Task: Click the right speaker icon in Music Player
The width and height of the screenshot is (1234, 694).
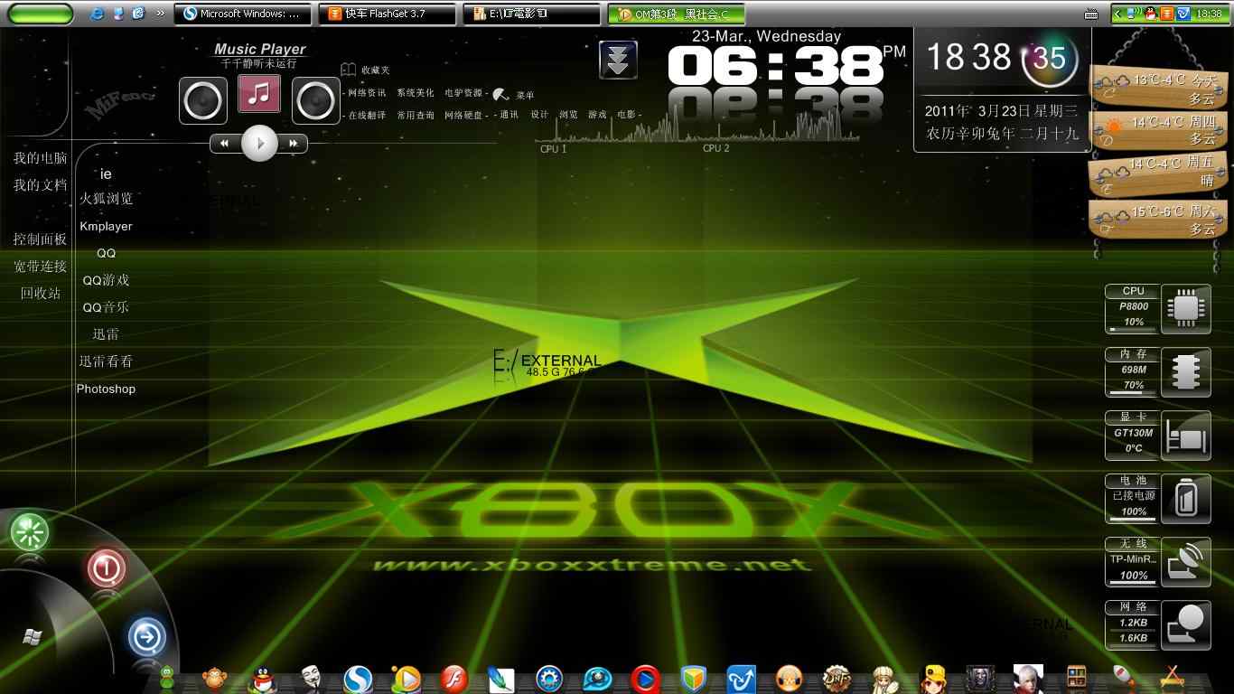Action: tap(315, 100)
